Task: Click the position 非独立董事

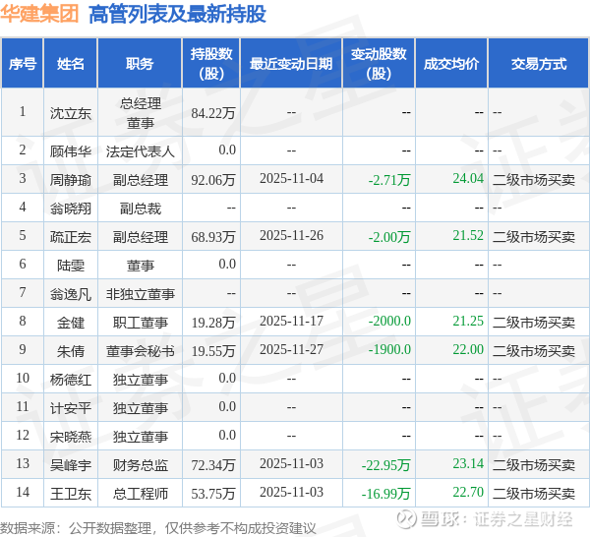Action: 140,294
